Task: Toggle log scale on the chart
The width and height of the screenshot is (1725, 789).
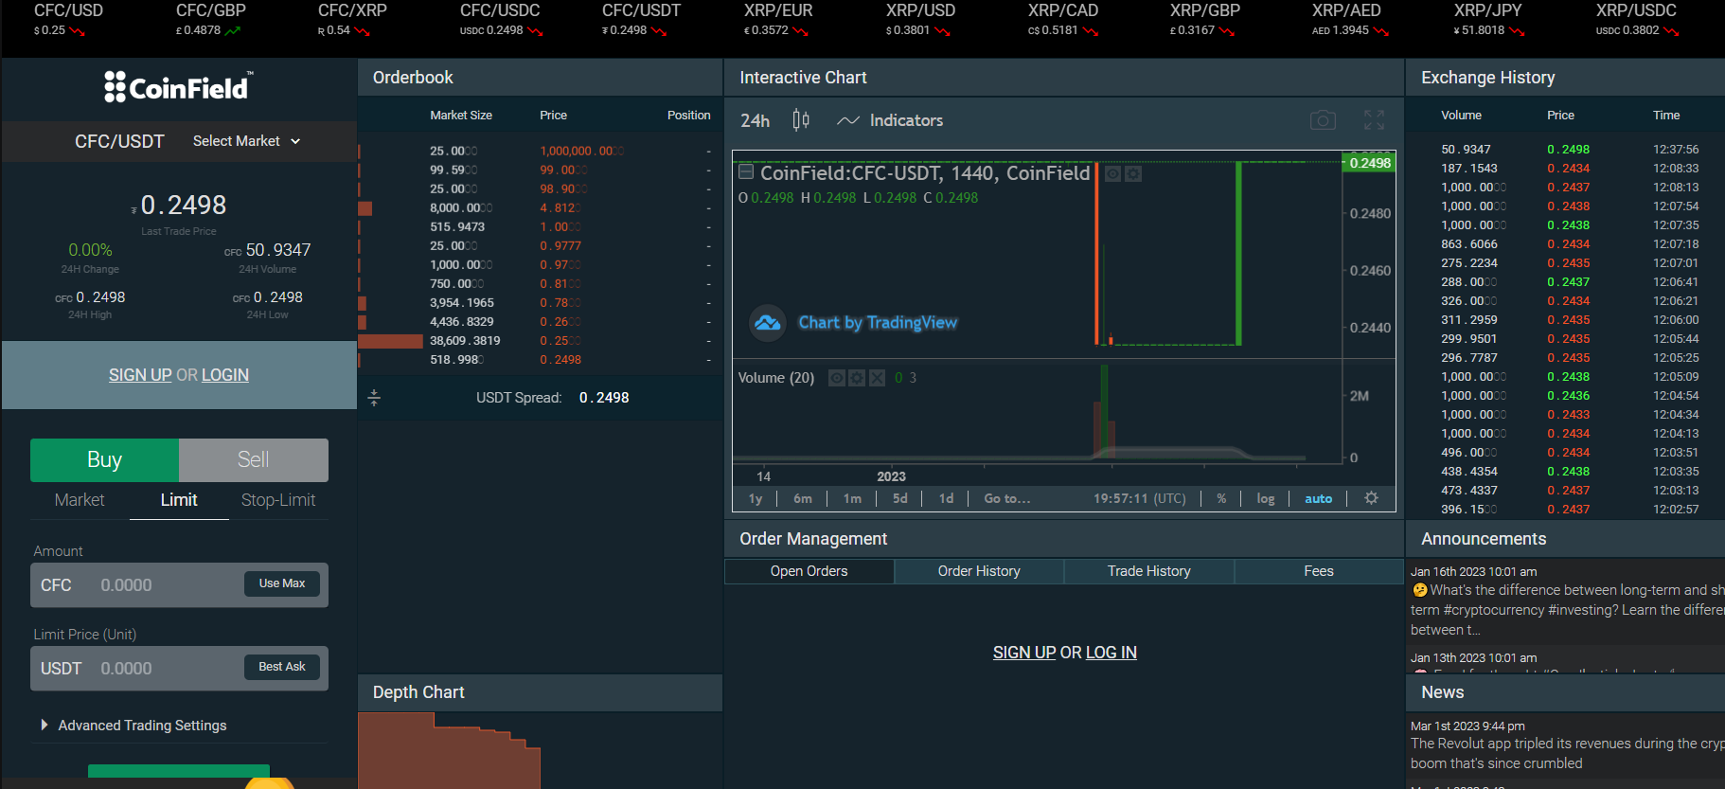Action: point(1265,498)
